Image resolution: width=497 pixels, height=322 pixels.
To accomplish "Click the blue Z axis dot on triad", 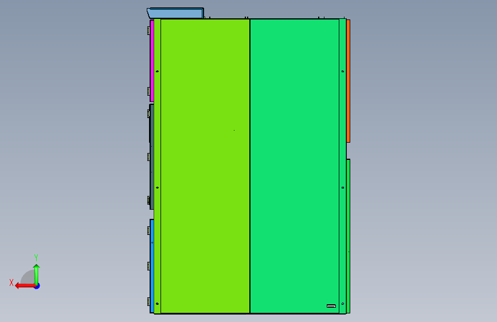I will pos(37,286).
